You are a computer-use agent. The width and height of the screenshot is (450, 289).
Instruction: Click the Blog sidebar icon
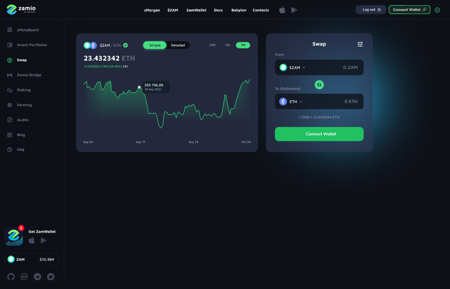pyautogui.click(x=10, y=135)
